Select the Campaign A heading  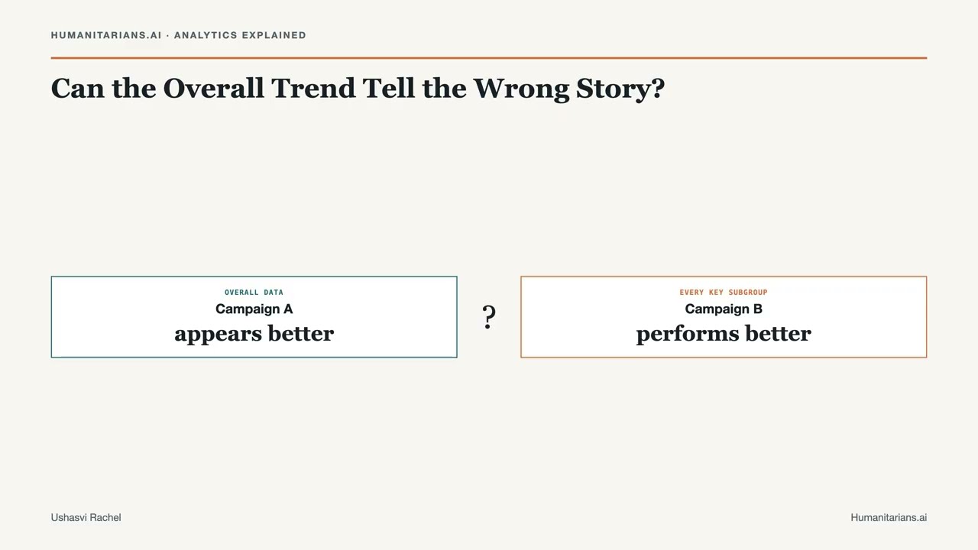coord(254,309)
